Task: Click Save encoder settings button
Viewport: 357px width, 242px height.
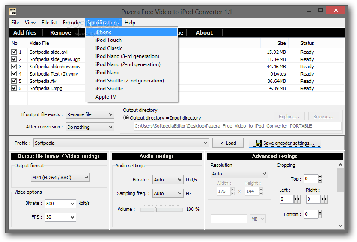Action: pyautogui.click(x=285, y=143)
